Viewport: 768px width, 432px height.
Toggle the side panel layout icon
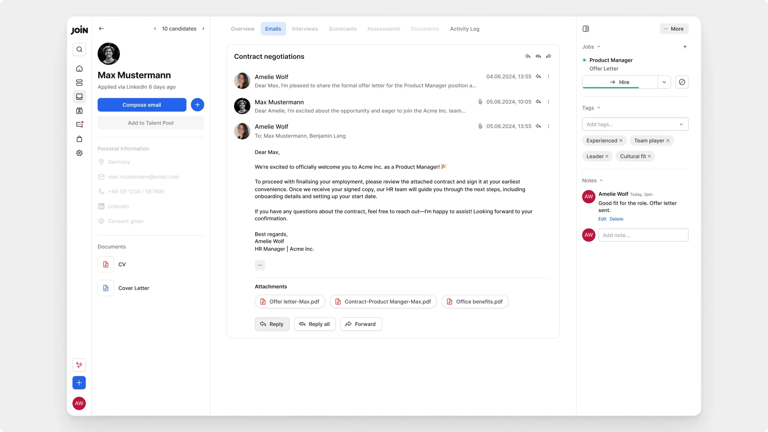(x=586, y=29)
